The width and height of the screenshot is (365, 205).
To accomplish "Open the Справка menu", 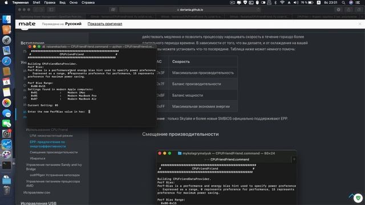I will click(88, 2).
